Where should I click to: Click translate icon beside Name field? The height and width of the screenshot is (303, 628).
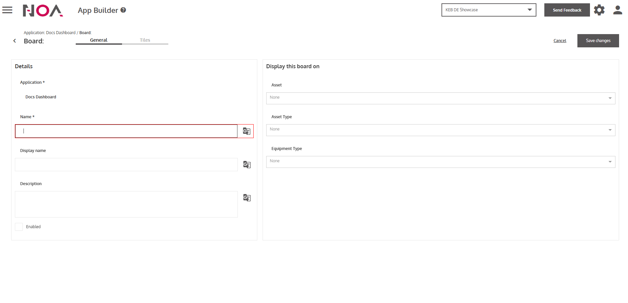click(x=246, y=131)
